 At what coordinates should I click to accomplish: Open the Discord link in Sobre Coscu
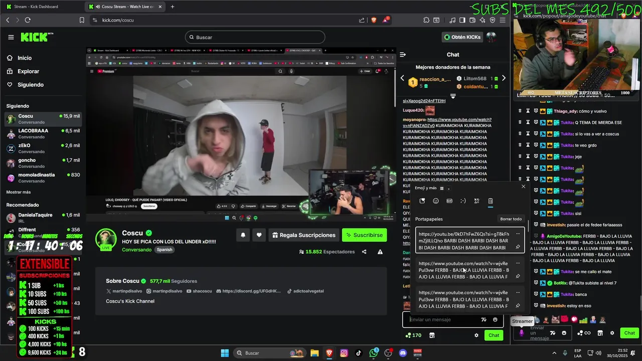[x=249, y=291]
